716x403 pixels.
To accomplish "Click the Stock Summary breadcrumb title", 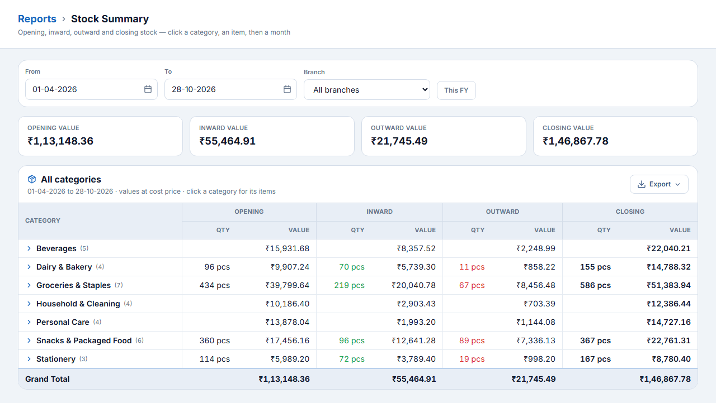I will tap(110, 19).
